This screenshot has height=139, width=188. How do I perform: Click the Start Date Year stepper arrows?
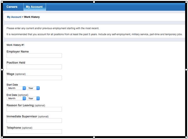(38, 88)
